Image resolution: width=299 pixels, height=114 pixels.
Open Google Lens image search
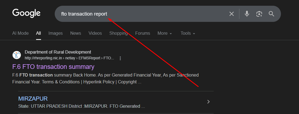coord(259,14)
